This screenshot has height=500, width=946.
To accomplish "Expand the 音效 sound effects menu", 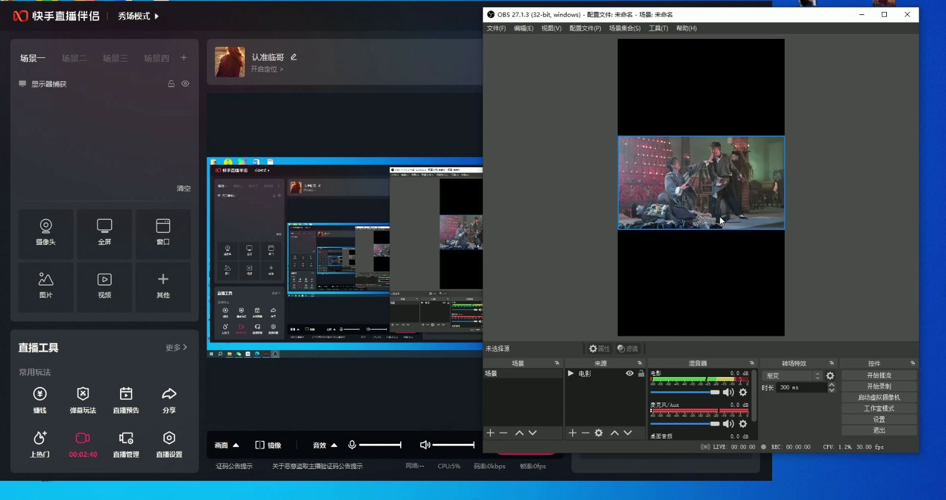I will coord(334,445).
